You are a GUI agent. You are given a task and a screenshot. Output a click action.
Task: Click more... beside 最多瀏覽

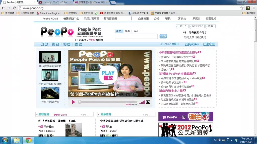pyautogui.click(x=146, y=115)
